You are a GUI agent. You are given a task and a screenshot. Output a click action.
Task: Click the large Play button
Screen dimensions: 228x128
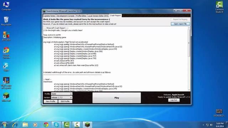pyautogui.click(x=116, y=98)
